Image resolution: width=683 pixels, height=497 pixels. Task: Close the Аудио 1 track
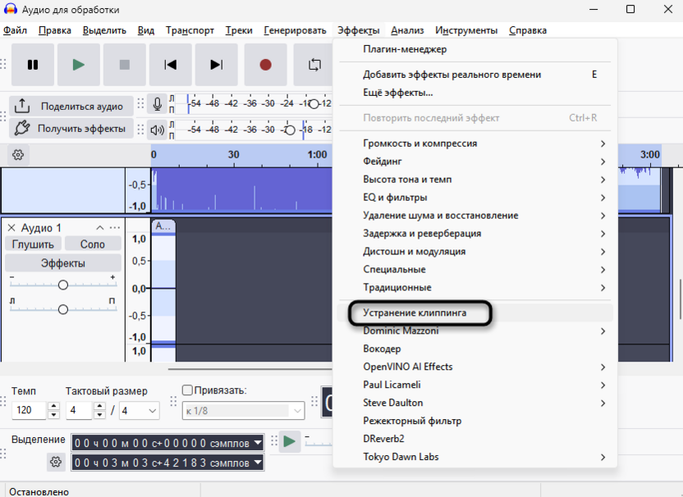pos(11,228)
